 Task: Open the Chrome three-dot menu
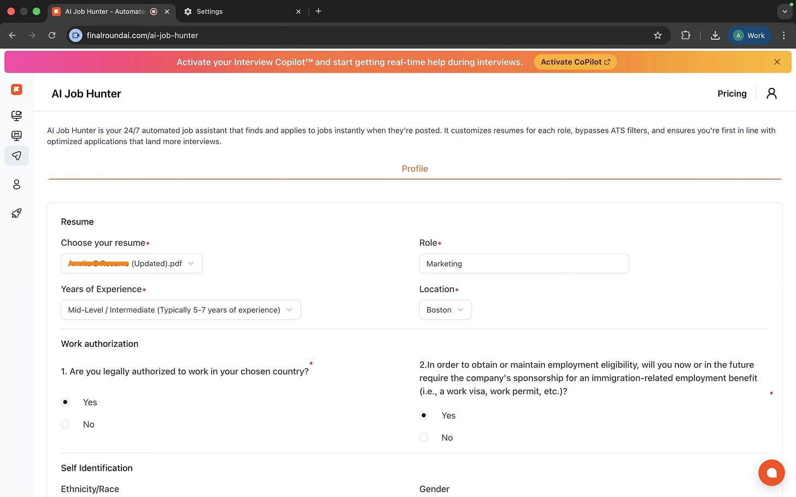[784, 35]
